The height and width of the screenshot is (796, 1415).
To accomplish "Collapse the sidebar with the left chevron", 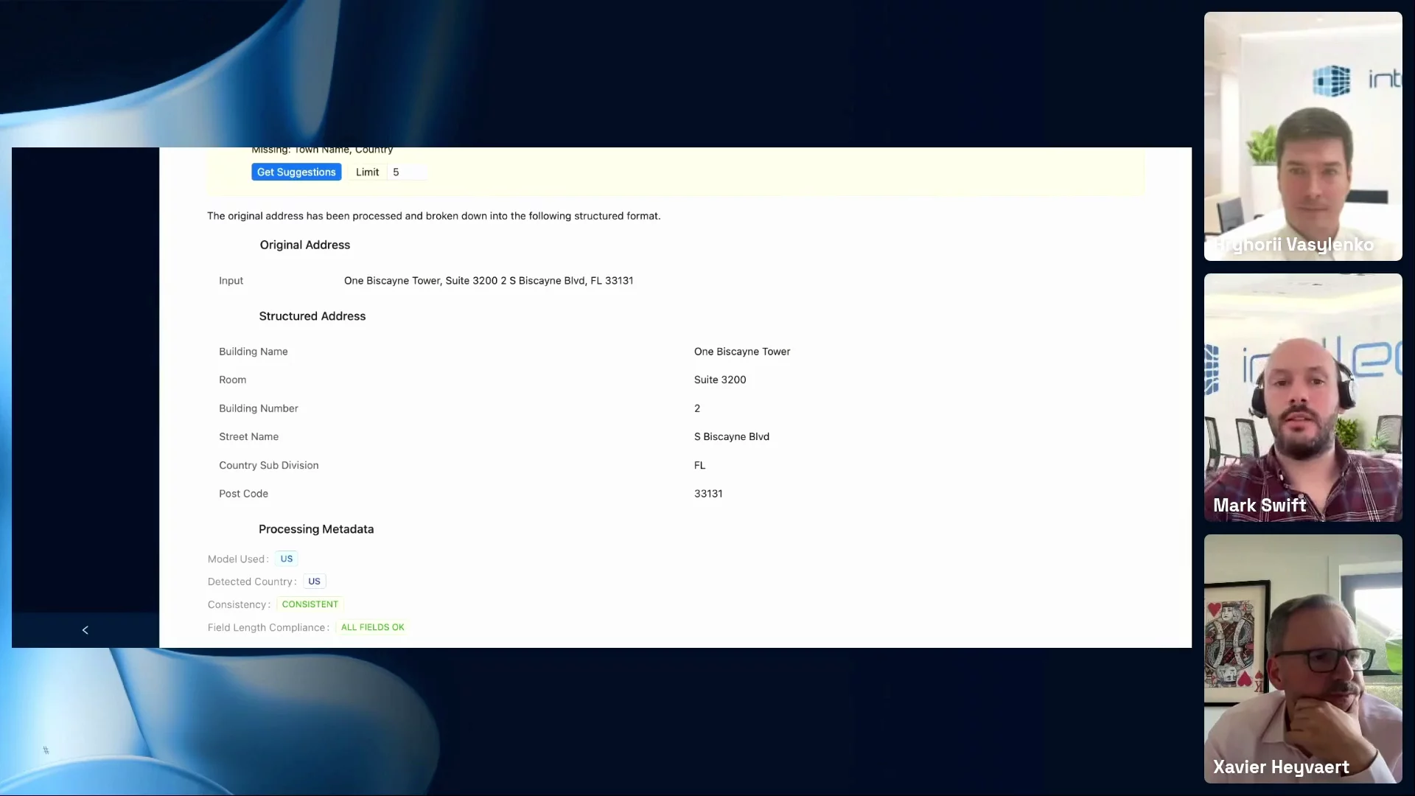I will pyautogui.click(x=85, y=630).
